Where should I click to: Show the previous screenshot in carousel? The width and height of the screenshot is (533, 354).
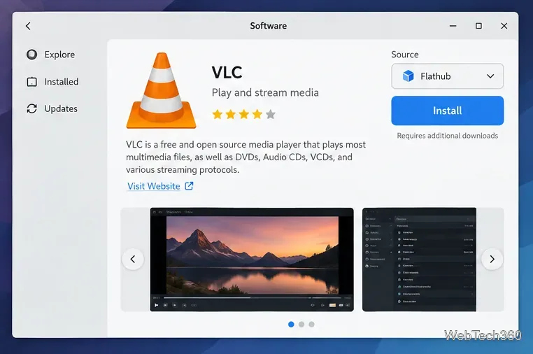click(133, 259)
